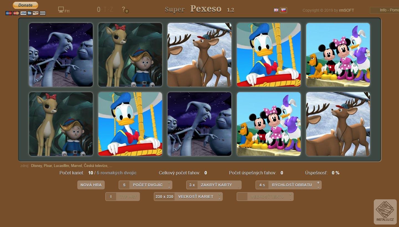Decrease Veľkosť kariet with the minus
The height and width of the screenshot is (227, 399).
click(x=219, y=199)
